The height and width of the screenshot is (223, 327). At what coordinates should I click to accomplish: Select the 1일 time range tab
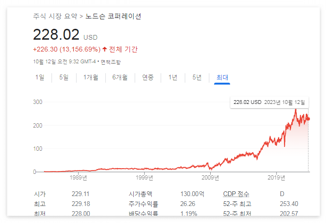pyautogui.click(x=40, y=77)
